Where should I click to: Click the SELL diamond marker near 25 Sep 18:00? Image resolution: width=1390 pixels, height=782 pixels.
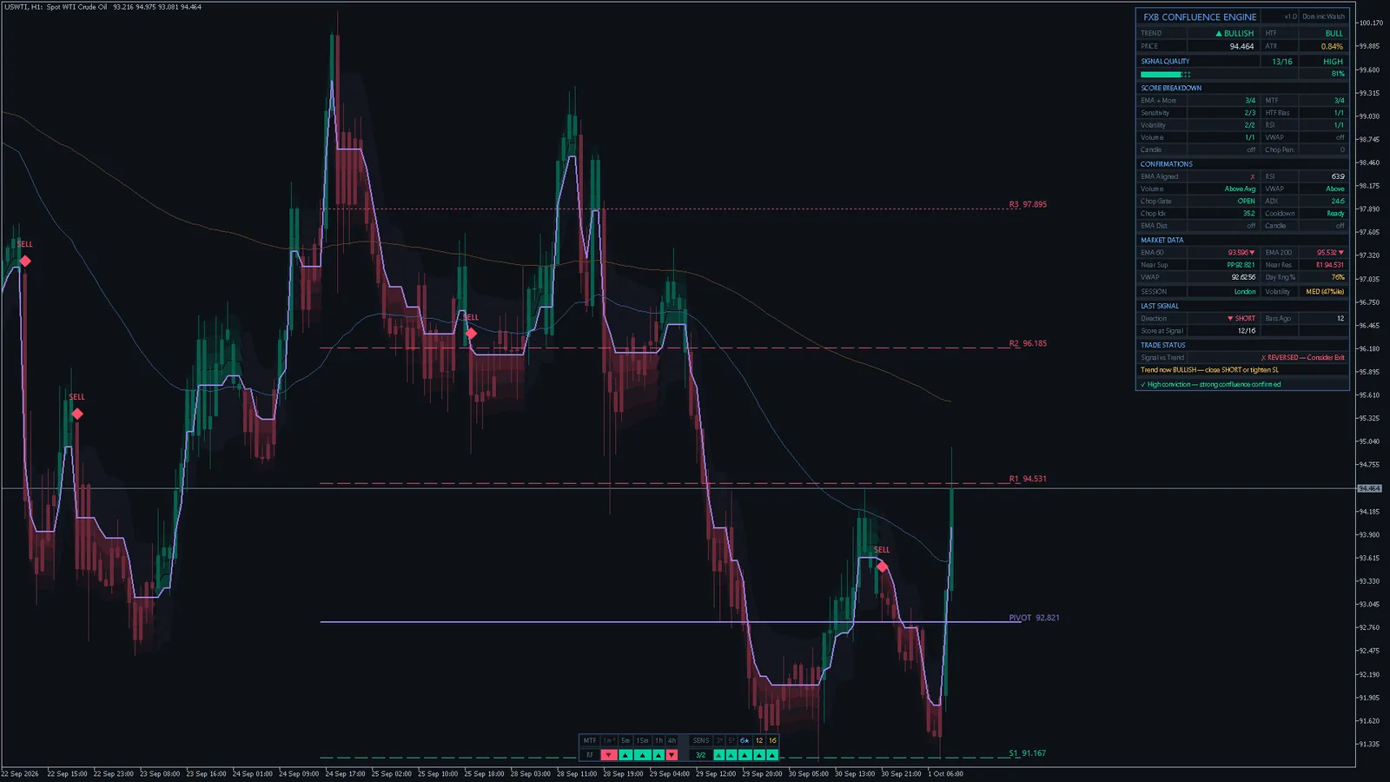click(471, 334)
